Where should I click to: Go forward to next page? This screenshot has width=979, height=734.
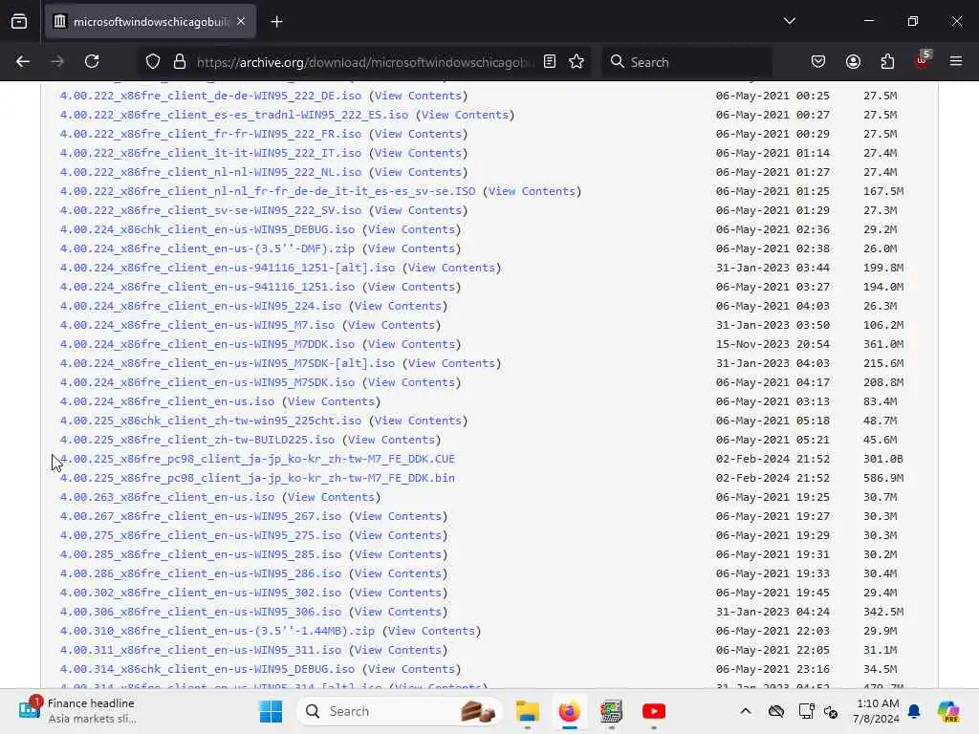[57, 62]
